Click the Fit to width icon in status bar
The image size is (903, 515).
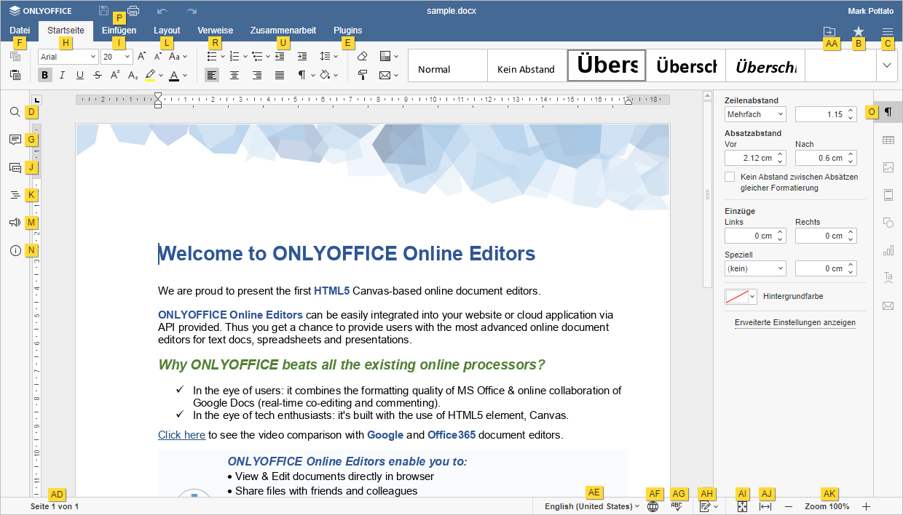765,507
